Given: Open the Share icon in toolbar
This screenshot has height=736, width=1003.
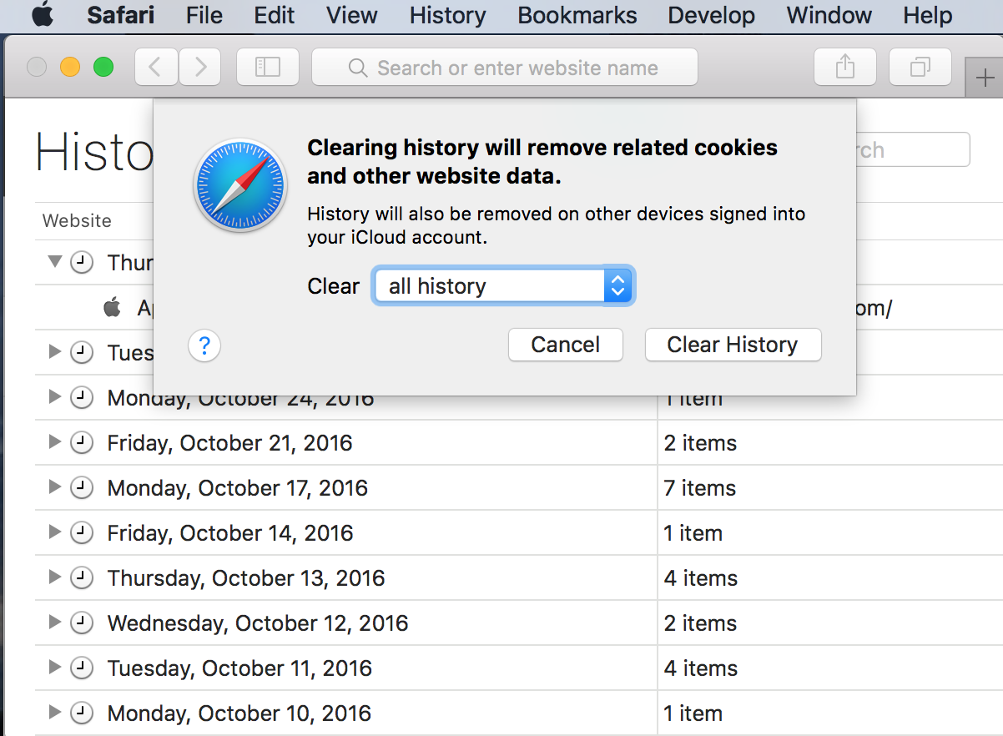Looking at the screenshot, I should pos(844,68).
